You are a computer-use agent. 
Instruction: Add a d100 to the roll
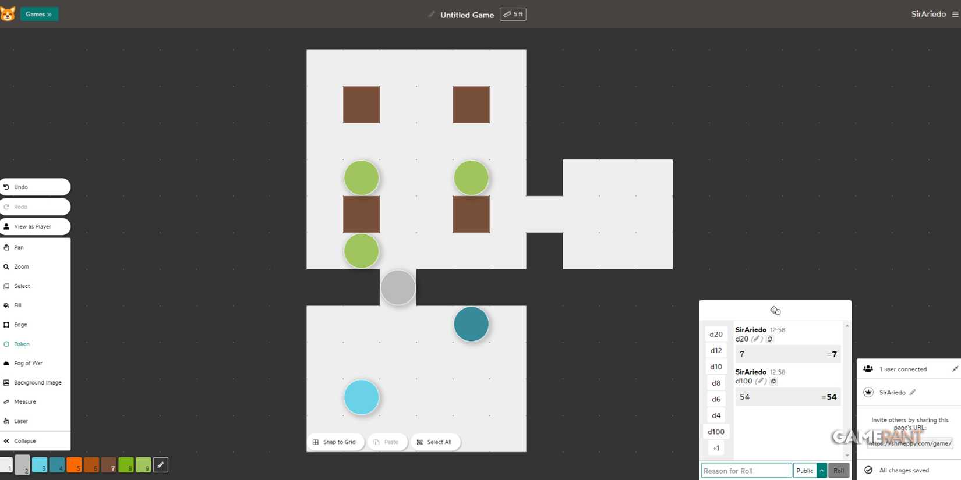coord(716,432)
